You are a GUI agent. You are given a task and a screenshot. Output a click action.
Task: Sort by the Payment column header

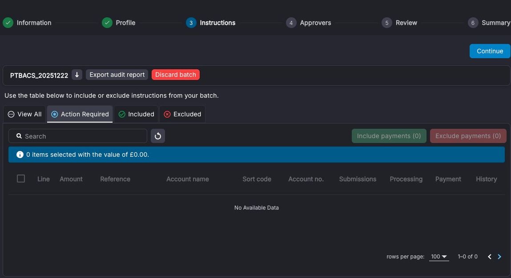point(448,179)
